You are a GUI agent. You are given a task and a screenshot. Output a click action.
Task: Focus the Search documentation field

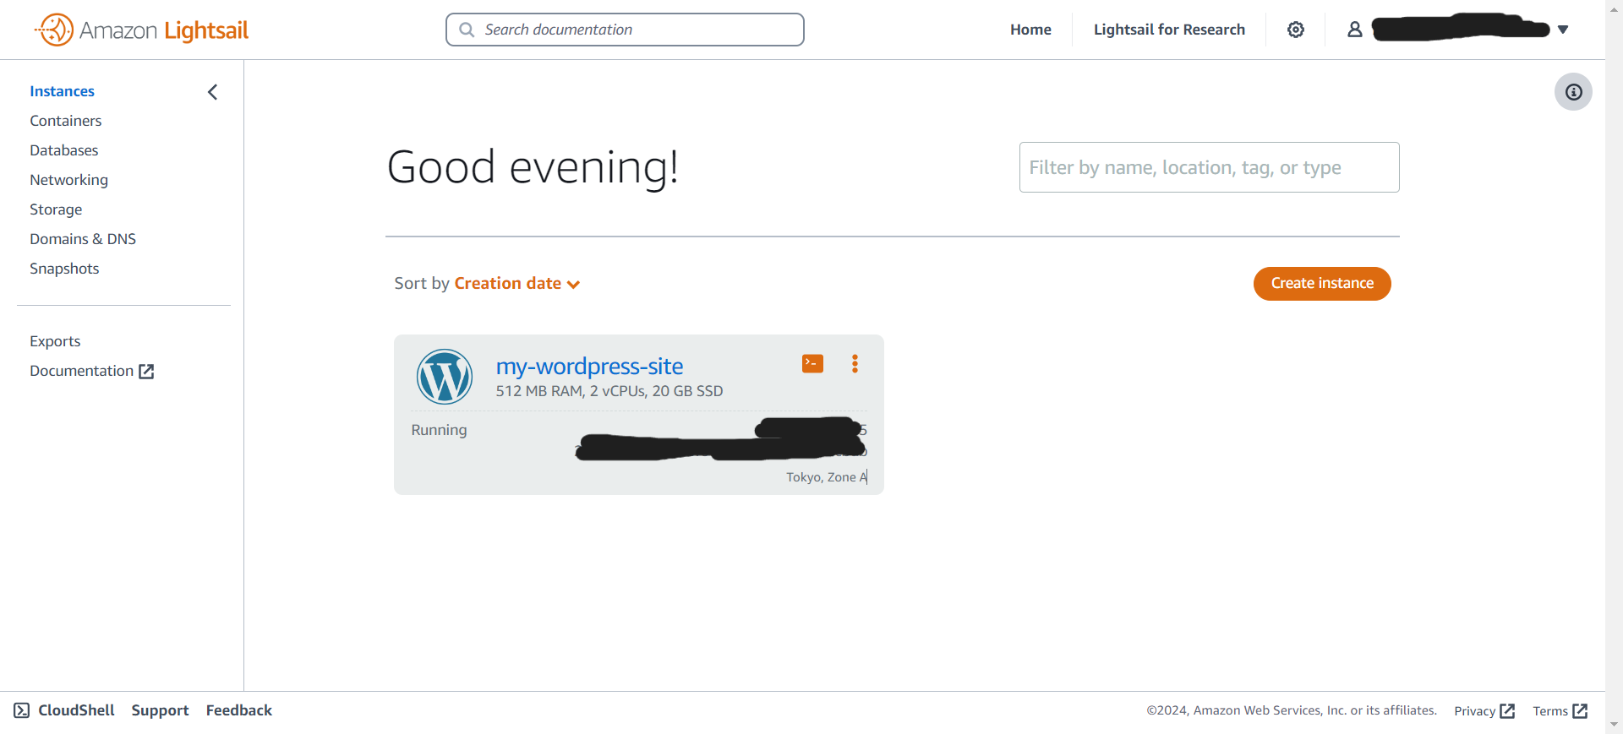[x=625, y=30]
